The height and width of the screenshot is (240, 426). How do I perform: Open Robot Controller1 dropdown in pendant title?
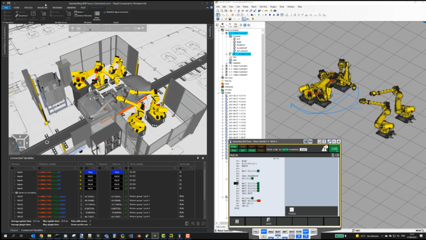tap(261, 141)
